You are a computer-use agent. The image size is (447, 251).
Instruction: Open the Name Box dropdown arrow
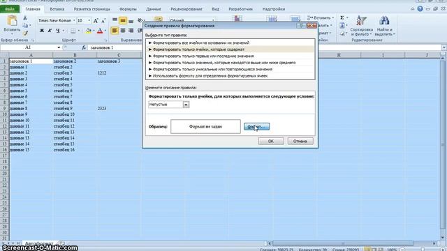59,47
